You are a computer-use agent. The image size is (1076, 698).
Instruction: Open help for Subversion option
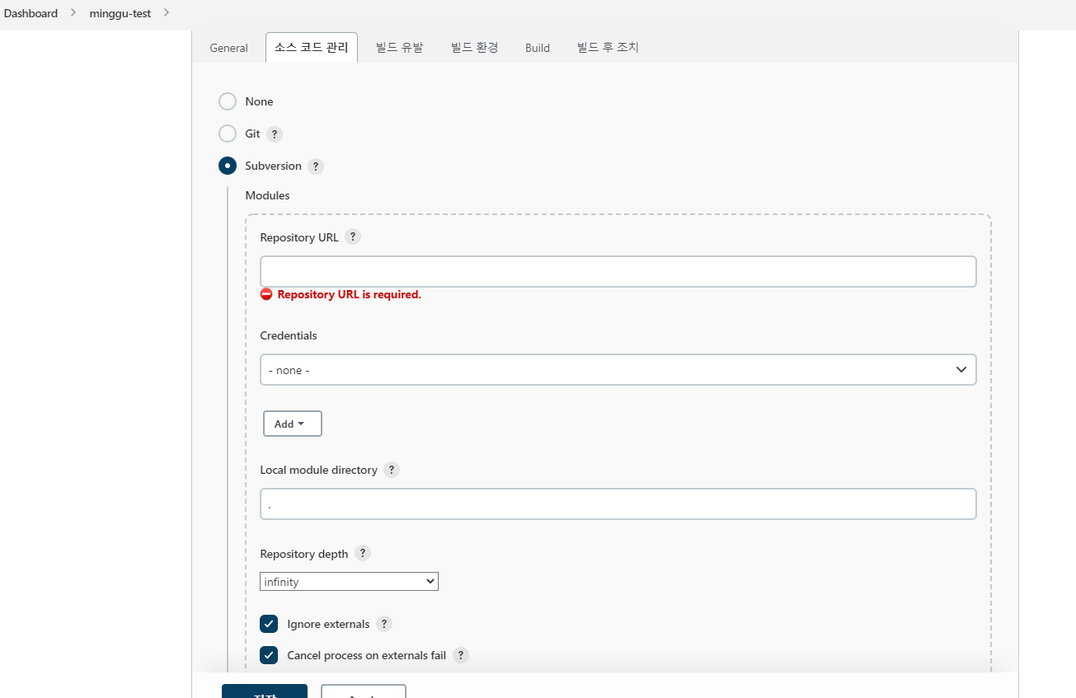click(316, 166)
